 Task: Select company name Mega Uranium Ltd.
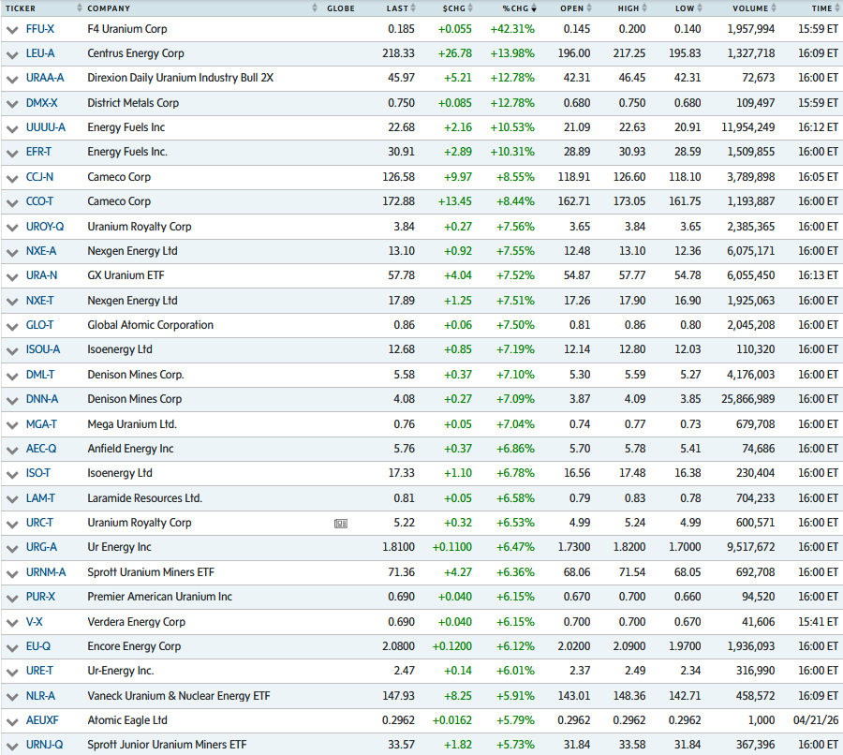[132, 424]
